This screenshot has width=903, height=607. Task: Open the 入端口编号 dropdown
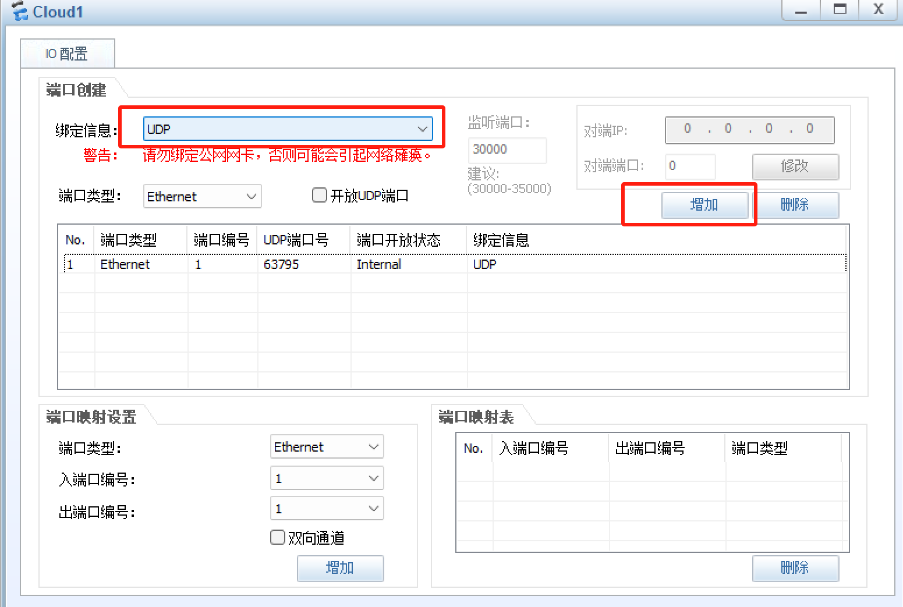click(x=327, y=478)
